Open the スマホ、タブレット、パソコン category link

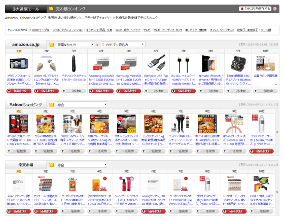[x=68, y=30]
